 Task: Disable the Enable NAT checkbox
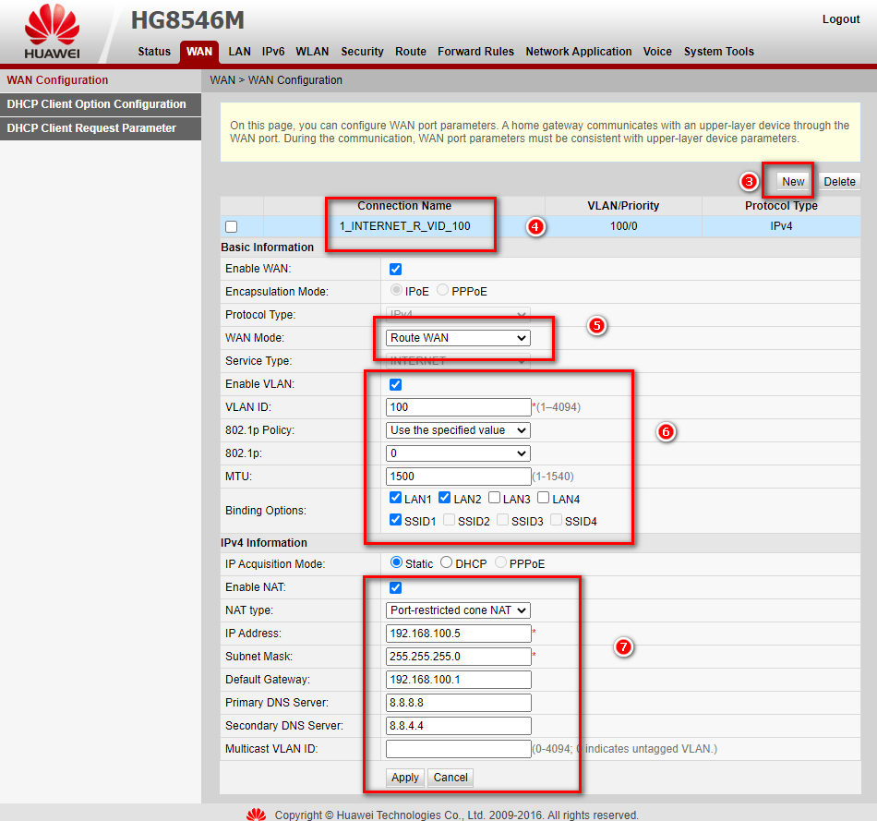[396, 587]
